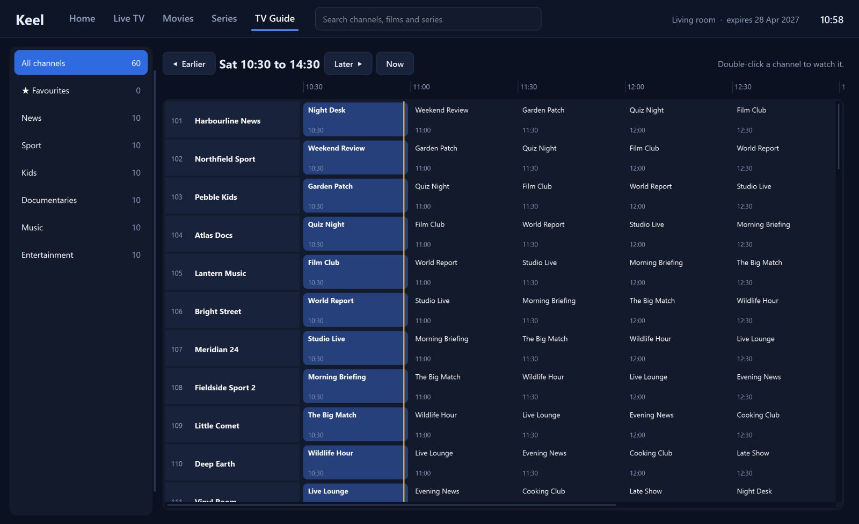This screenshot has width=859, height=524.
Task: Select channel 106 Bright Street
Action: [232, 311]
